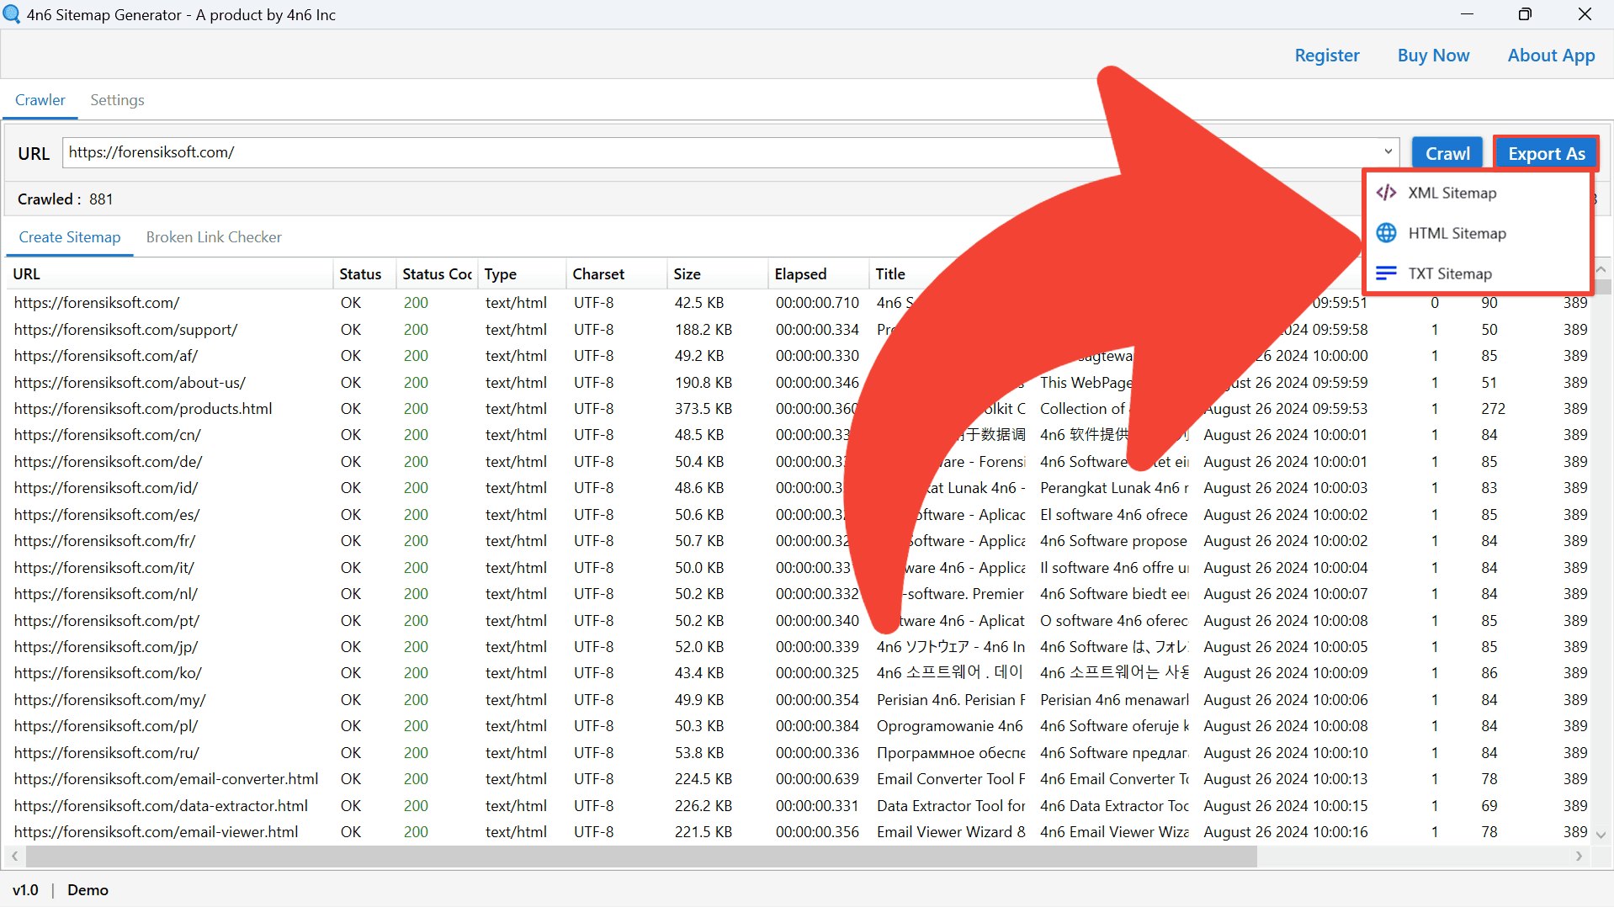Viewport: 1614px width, 907px height.
Task: Open the About App link
Action: coord(1551,56)
